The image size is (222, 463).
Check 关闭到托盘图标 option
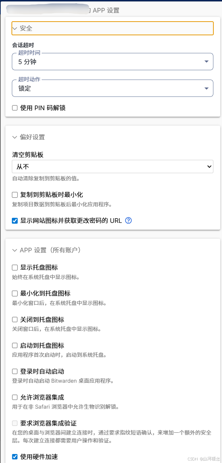(x=15, y=319)
